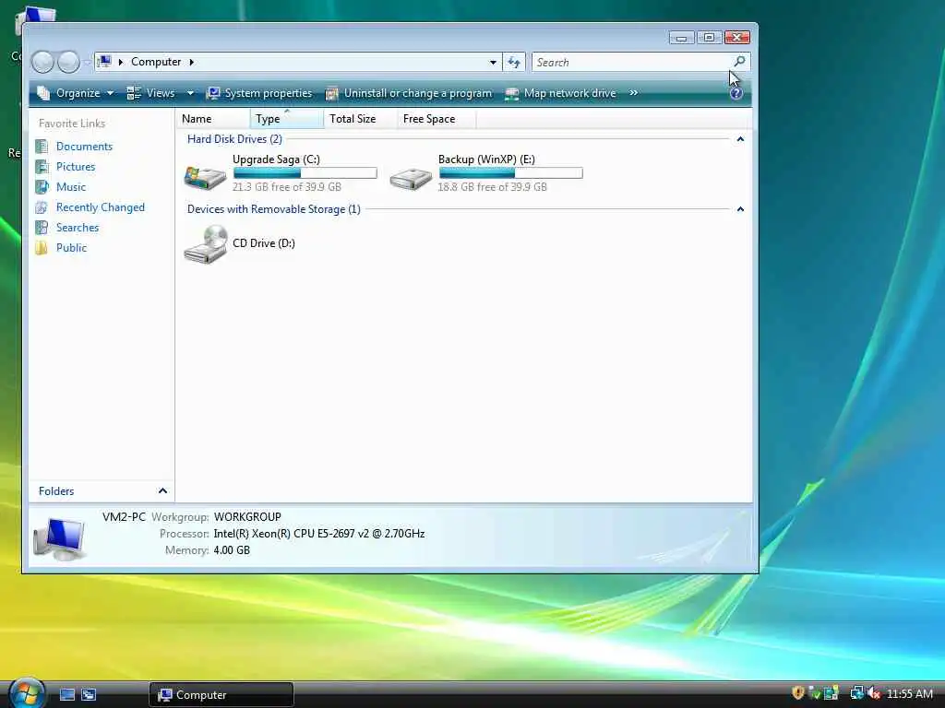This screenshot has height=708, width=945.
Task: Click the Music folder icon
Action: point(42,187)
